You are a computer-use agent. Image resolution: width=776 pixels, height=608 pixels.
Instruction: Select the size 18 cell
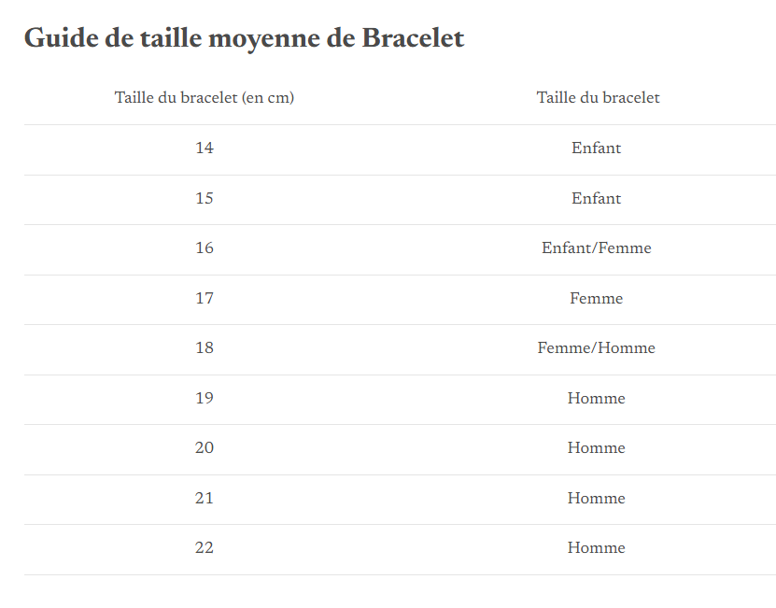205,347
